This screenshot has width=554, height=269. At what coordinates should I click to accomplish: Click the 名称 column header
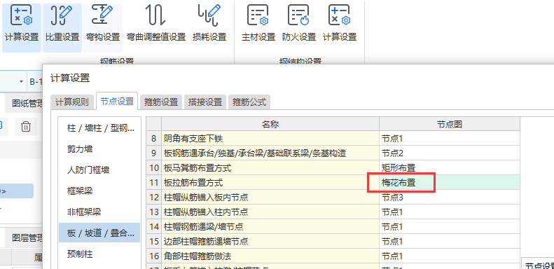(x=270, y=124)
